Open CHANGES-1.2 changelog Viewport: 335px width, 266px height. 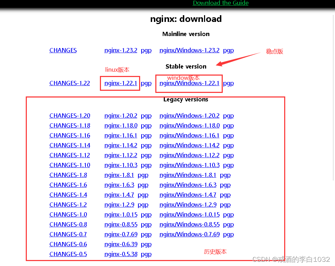68,205
